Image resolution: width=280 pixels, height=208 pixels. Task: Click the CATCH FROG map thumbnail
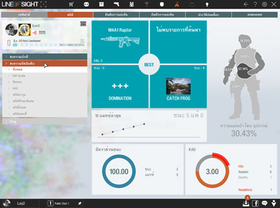tap(178, 86)
